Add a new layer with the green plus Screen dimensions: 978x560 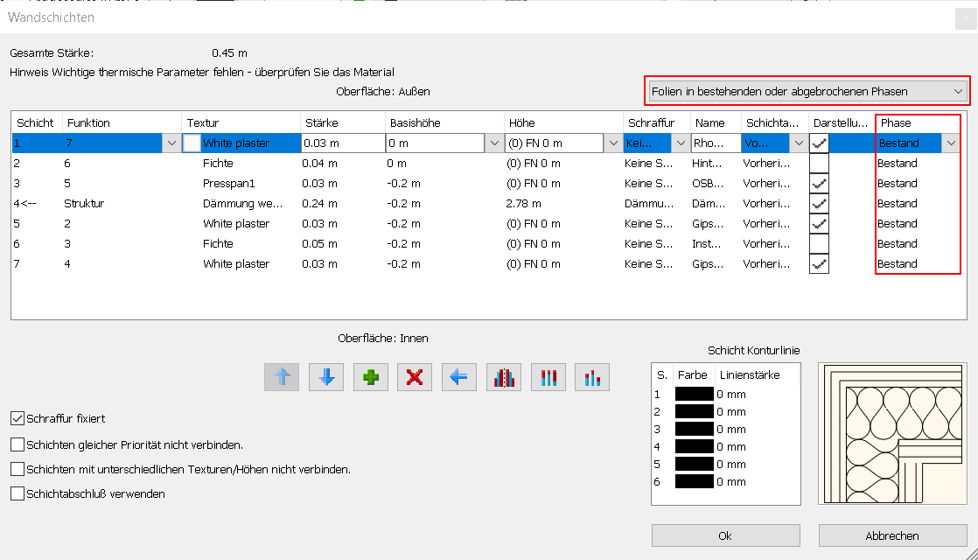tap(371, 377)
